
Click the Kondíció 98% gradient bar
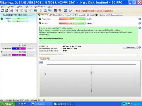coord(72,23)
